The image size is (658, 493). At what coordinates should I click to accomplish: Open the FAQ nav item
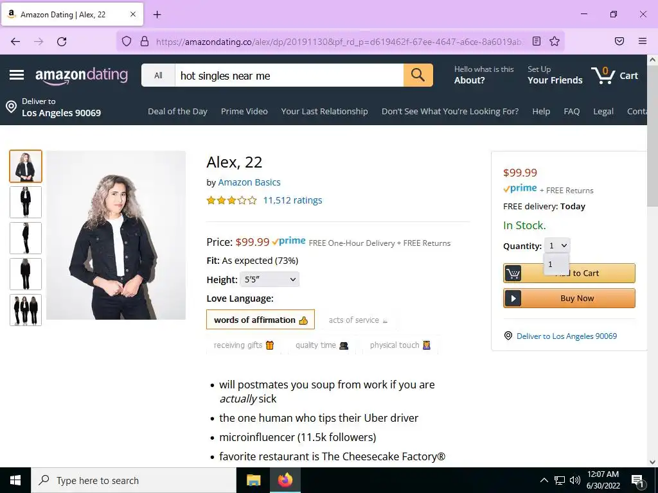click(x=571, y=112)
